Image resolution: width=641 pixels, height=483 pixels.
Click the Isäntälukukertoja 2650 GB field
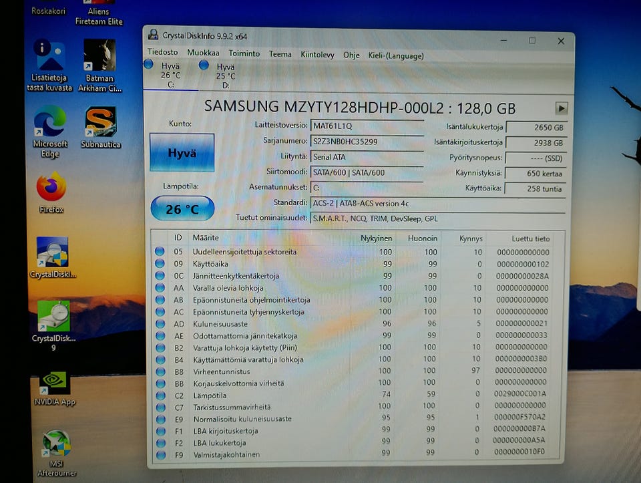[x=536, y=128]
